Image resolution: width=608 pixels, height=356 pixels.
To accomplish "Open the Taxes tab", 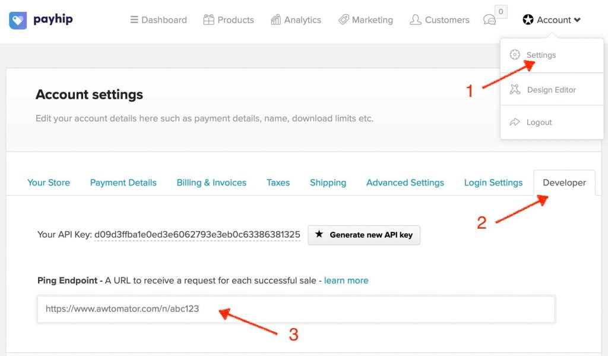I will [278, 182].
